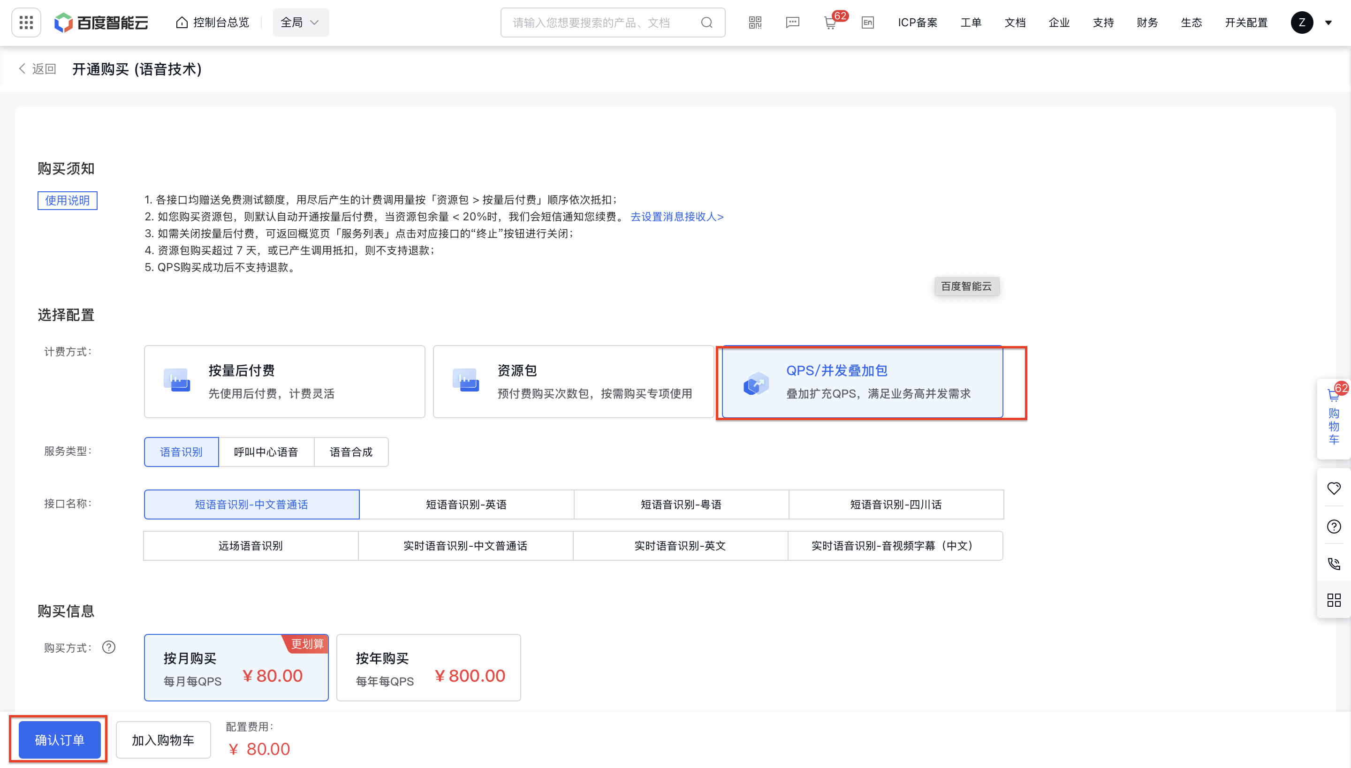This screenshot has height=768, width=1351.
Task: Select 短语音识别-中文普通话 interface
Action: (252, 504)
